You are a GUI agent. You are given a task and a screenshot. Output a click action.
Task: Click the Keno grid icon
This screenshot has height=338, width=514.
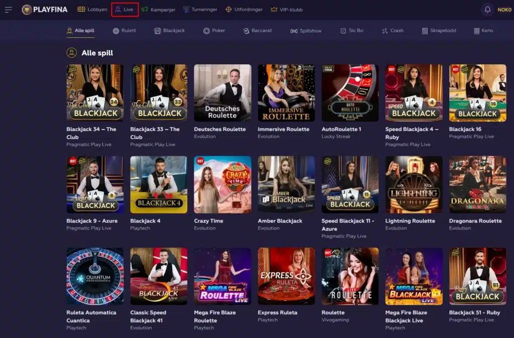[x=477, y=31]
